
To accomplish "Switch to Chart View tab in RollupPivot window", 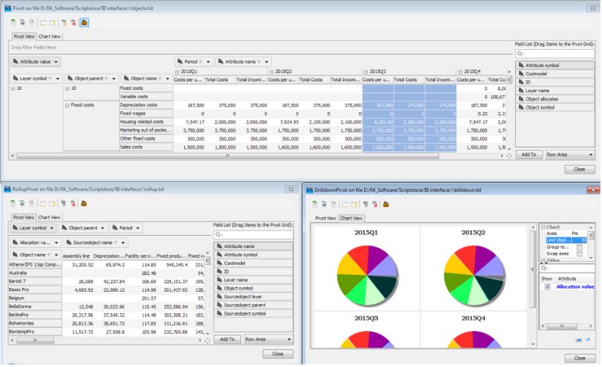I will click(x=49, y=217).
